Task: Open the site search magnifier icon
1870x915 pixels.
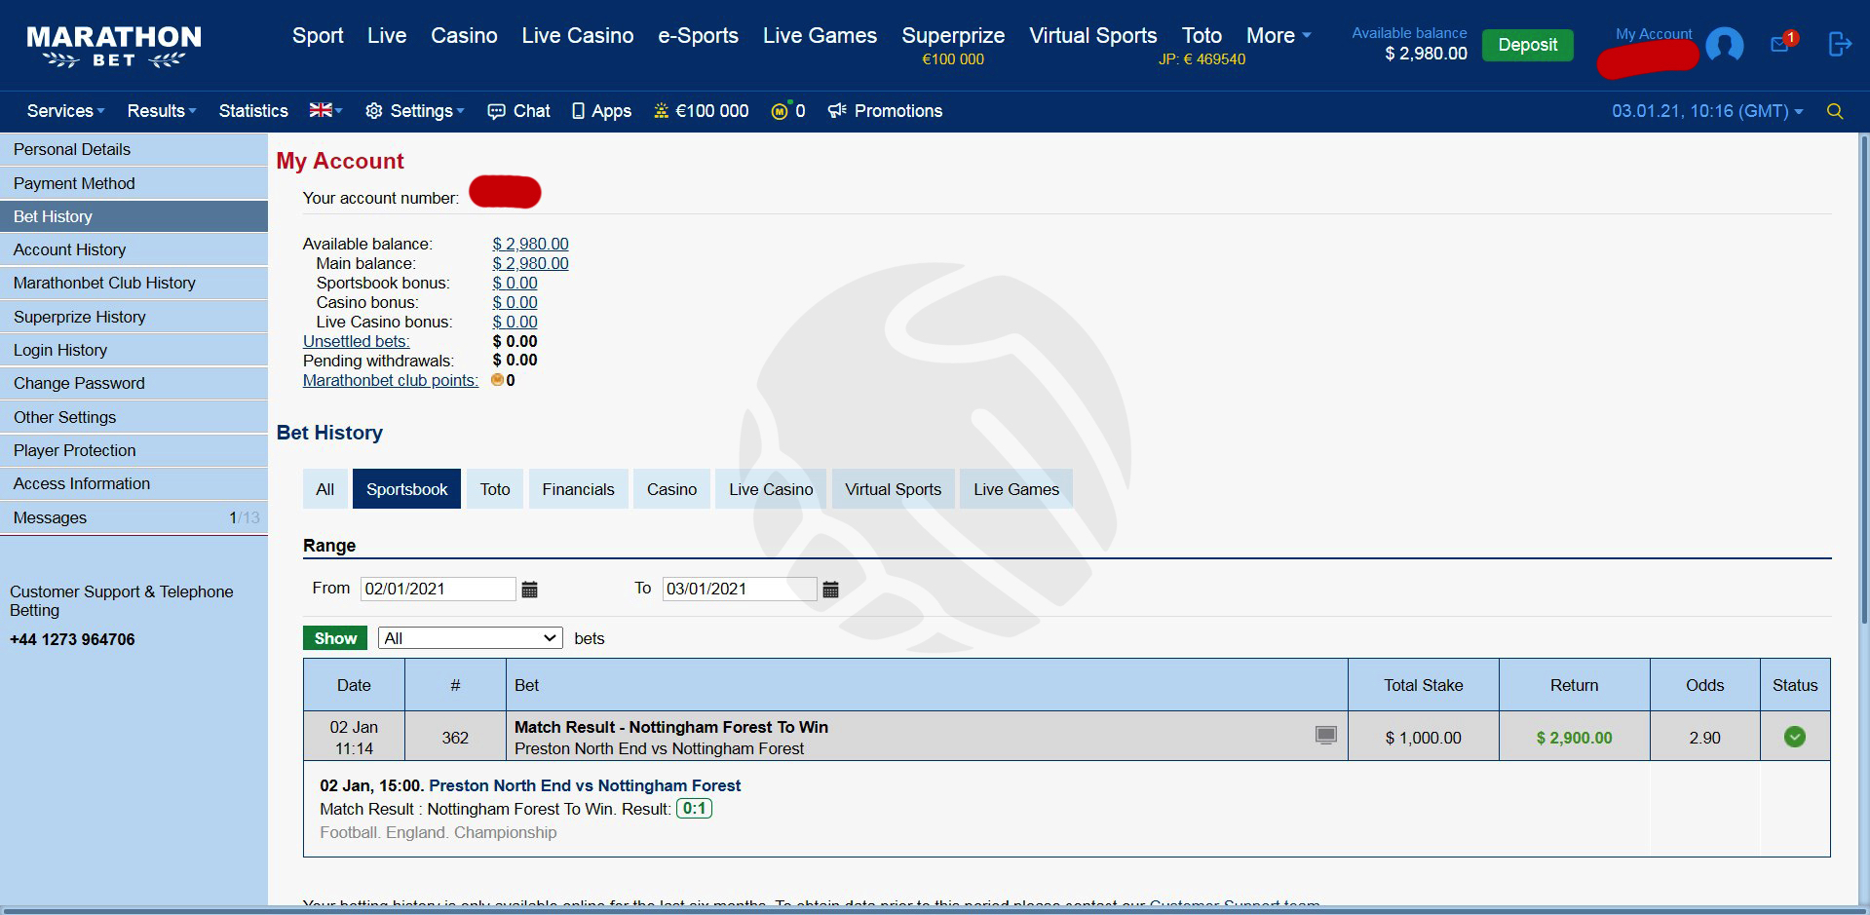Action: pyautogui.click(x=1835, y=111)
